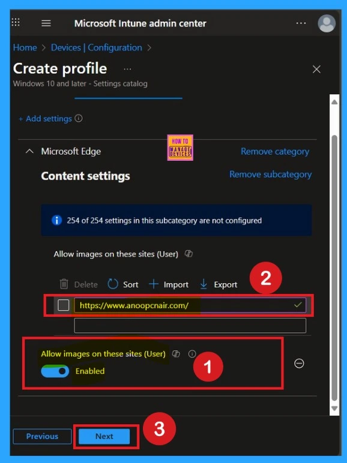Show info icon next to Add settings

tap(78, 118)
